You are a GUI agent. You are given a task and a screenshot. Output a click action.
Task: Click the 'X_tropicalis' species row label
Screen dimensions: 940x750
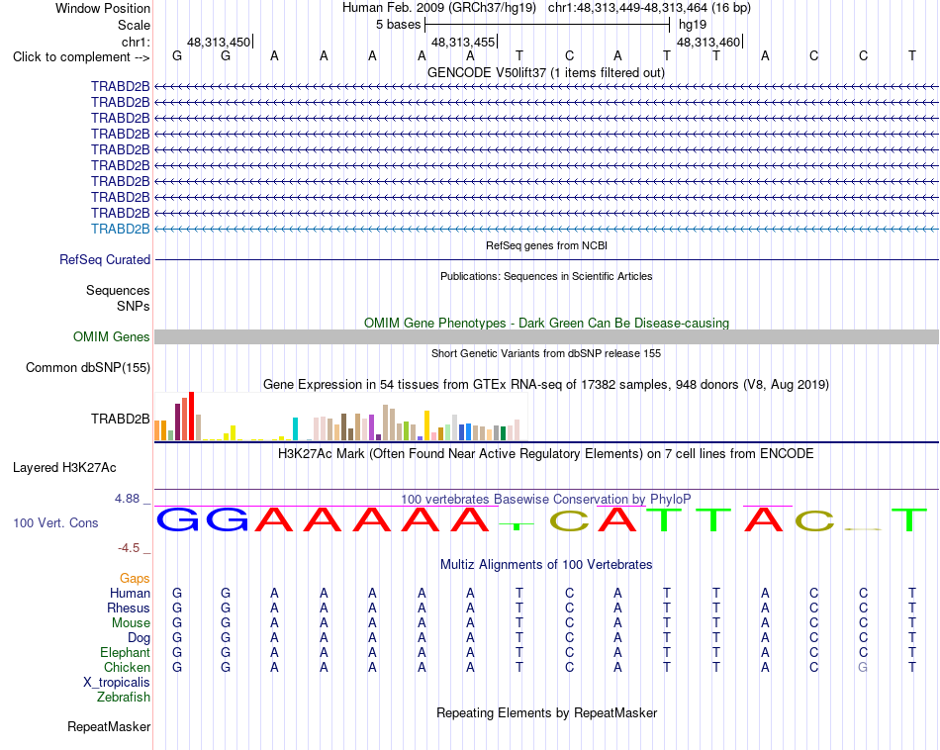coord(117,683)
